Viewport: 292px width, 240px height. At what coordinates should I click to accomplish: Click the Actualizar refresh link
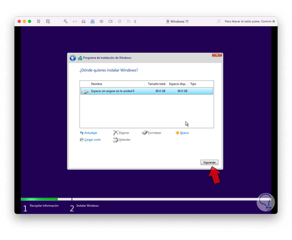pyautogui.click(x=89, y=133)
